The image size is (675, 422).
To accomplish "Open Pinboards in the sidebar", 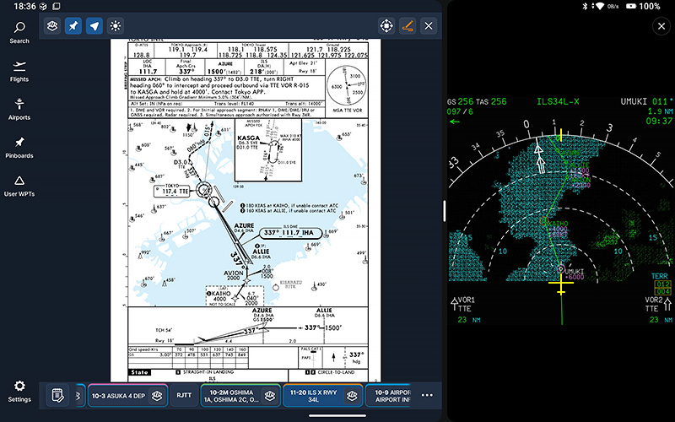I will tap(19, 148).
